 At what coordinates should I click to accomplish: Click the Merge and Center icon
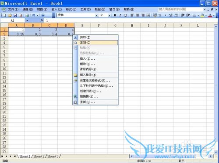click(x=148, y=15)
